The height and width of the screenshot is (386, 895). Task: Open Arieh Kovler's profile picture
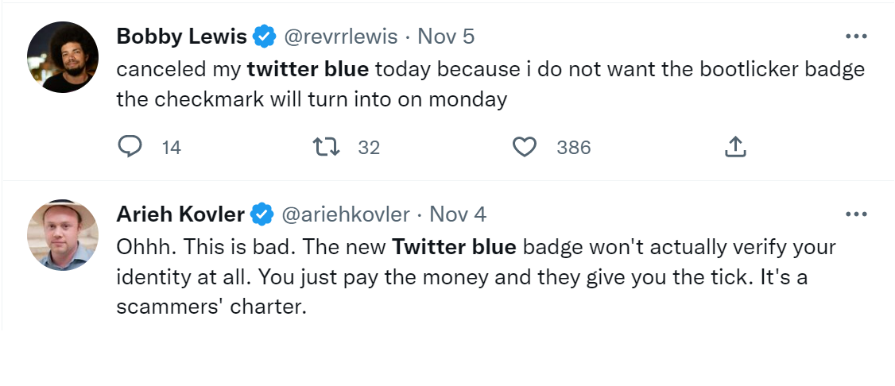[63, 235]
